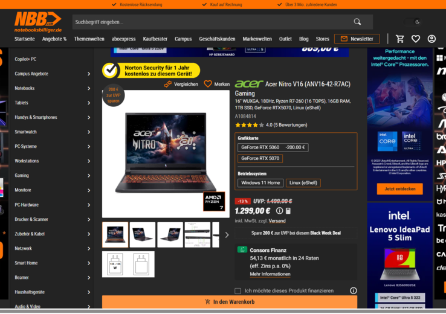Expand the Handys & Smartphones chevron
This screenshot has width=446, height=314.
[89, 117]
